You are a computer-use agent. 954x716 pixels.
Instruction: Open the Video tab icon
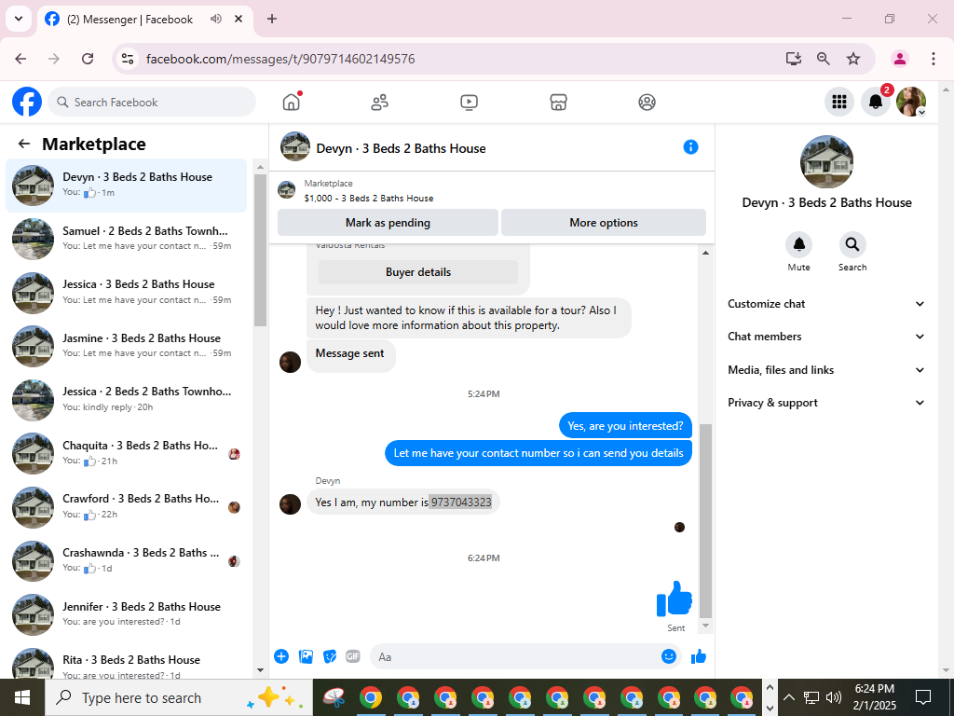coord(469,103)
